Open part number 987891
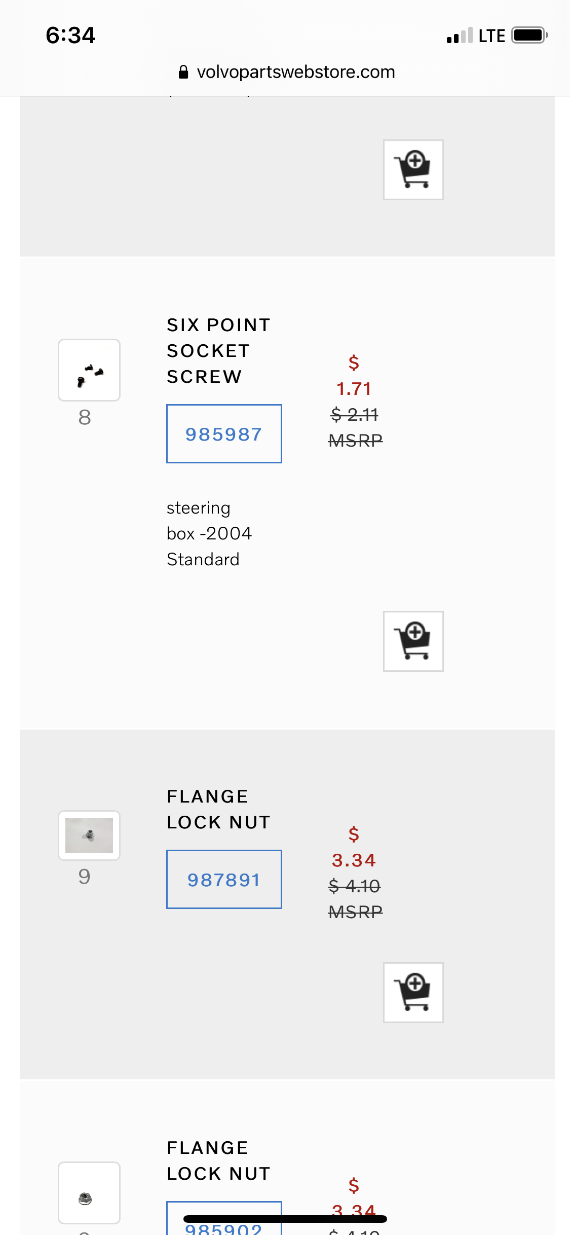The height and width of the screenshot is (1235, 570). point(224,880)
